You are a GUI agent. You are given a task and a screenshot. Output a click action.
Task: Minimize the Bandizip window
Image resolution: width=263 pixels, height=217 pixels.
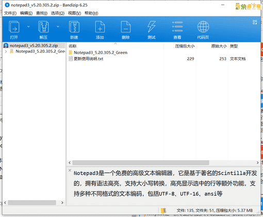click(223, 5)
